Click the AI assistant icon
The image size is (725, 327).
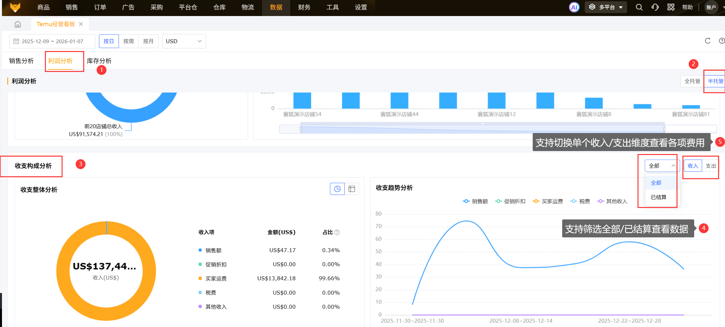tap(574, 7)
